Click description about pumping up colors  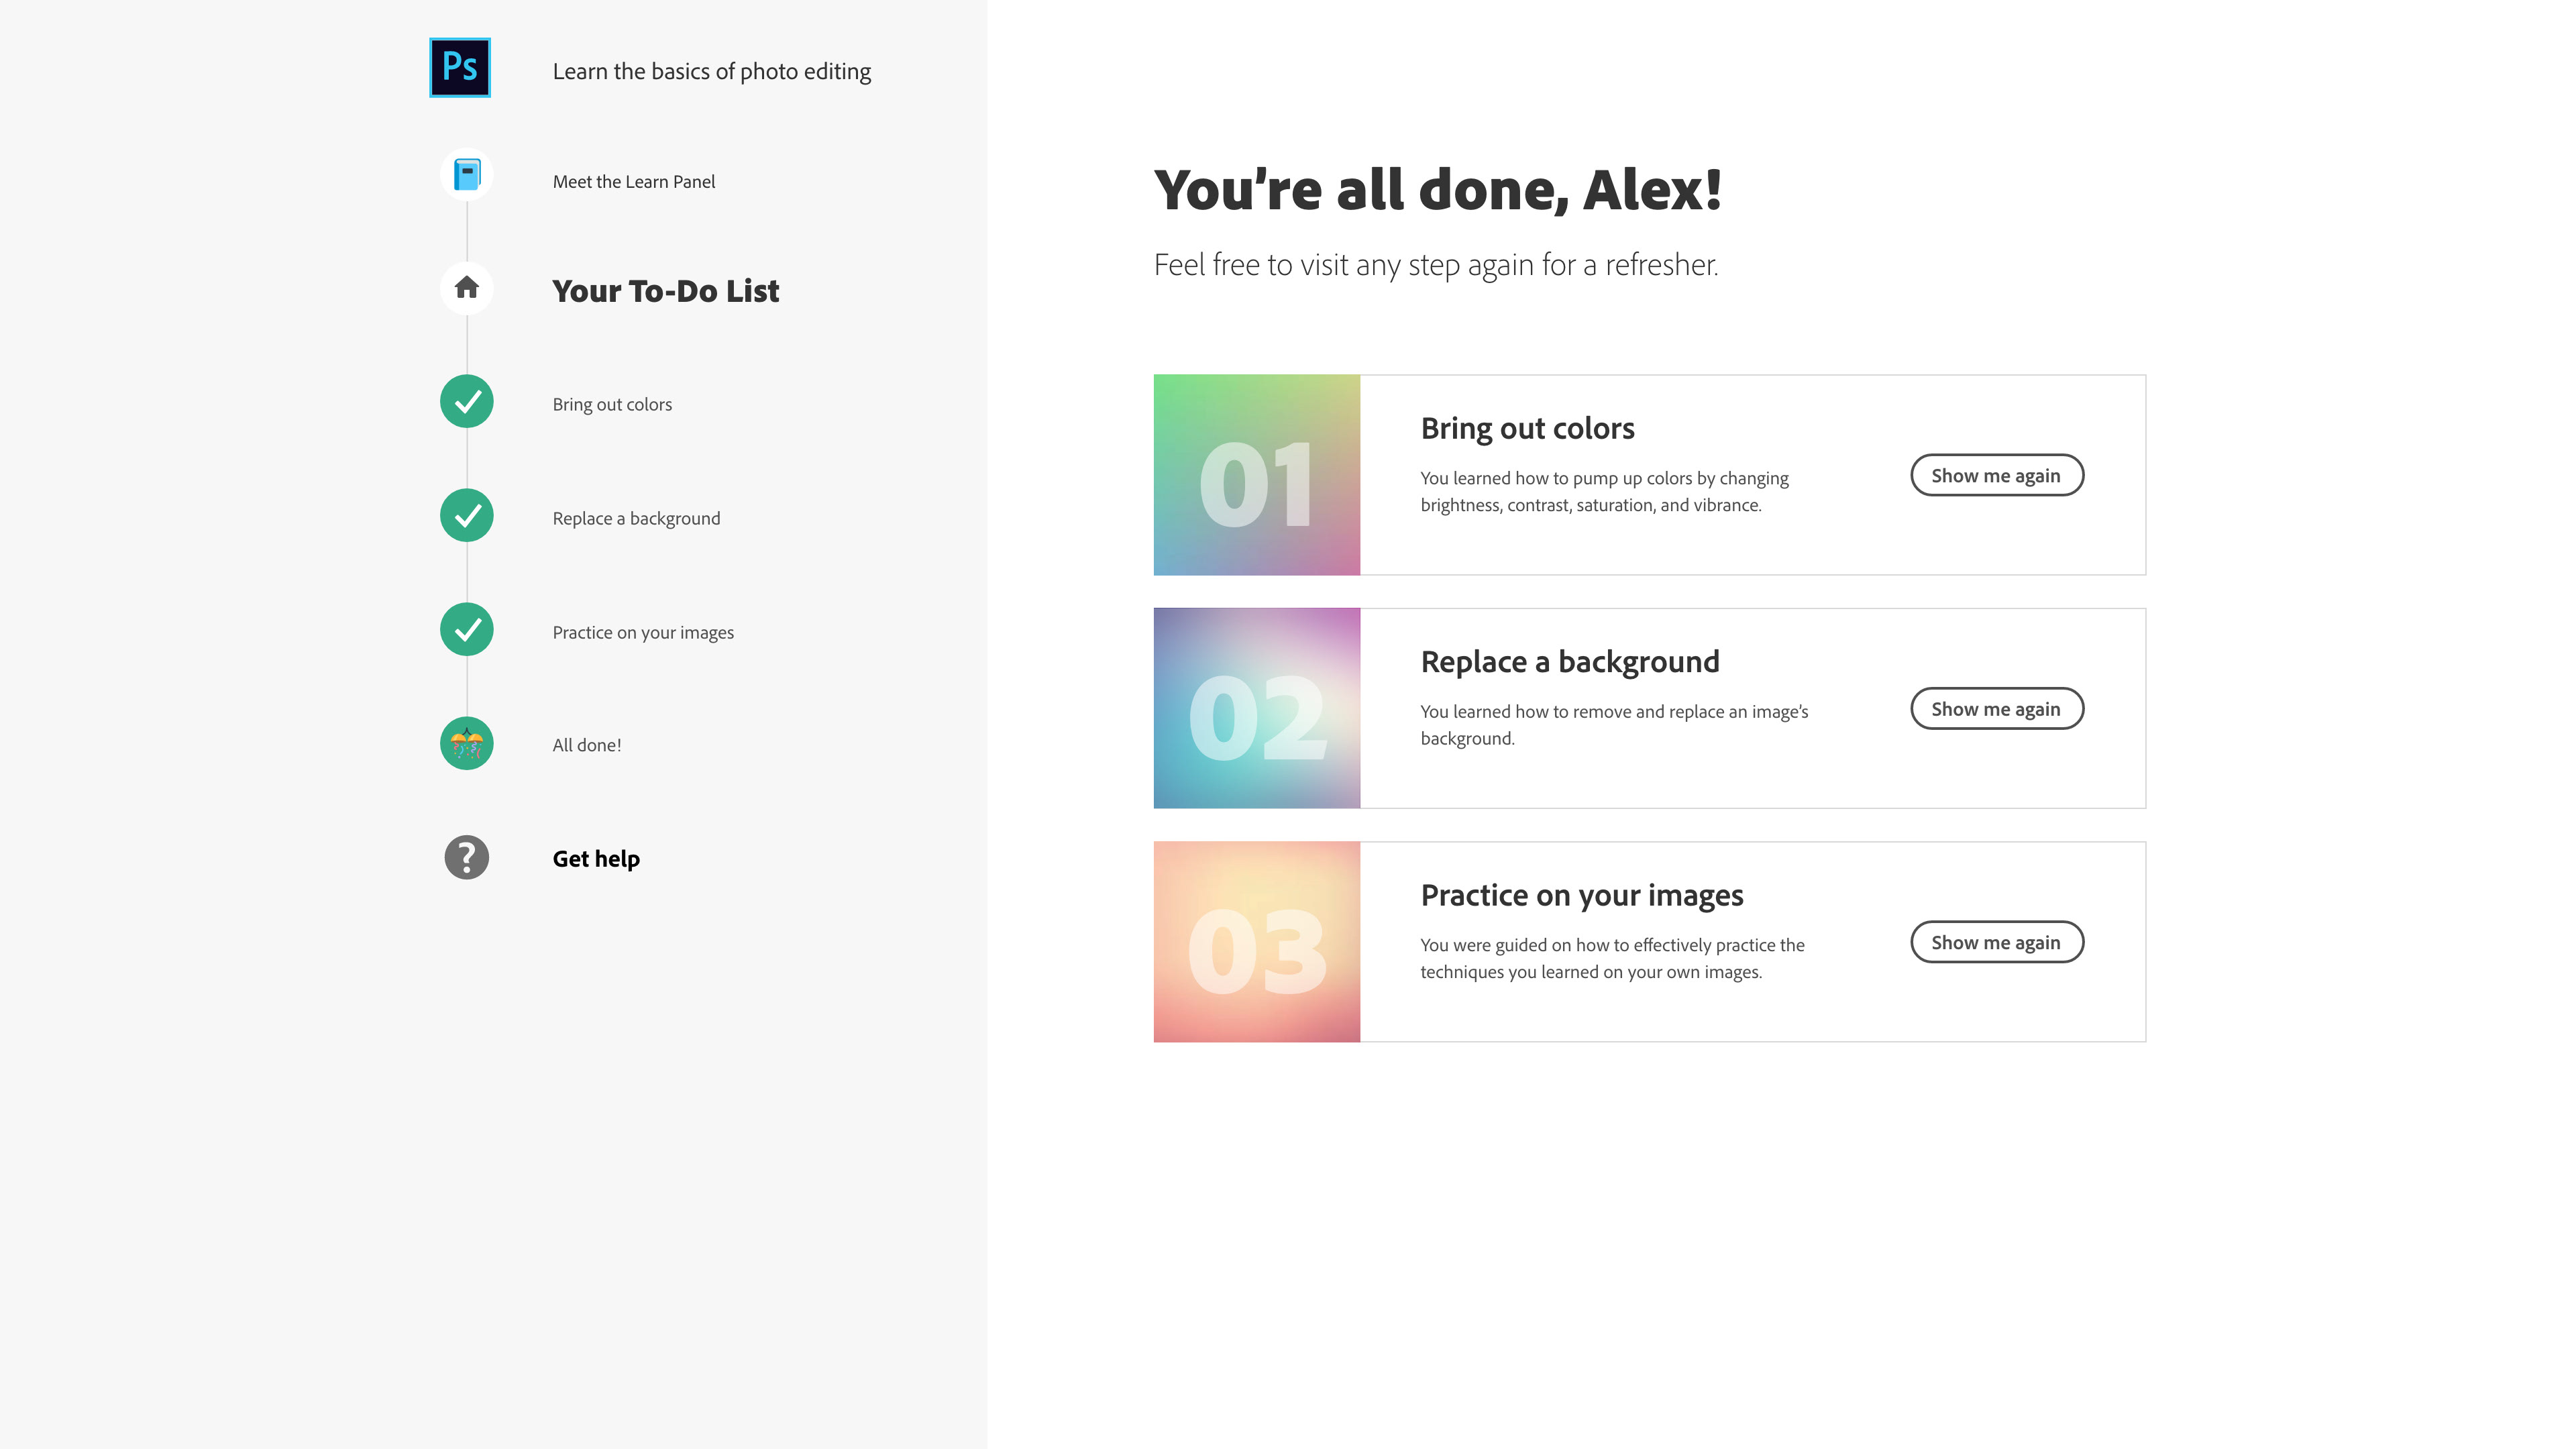coord(1605,492)
